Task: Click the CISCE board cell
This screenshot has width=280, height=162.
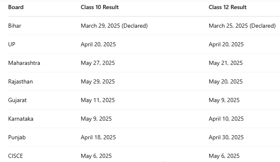Action: pos(15,156)
